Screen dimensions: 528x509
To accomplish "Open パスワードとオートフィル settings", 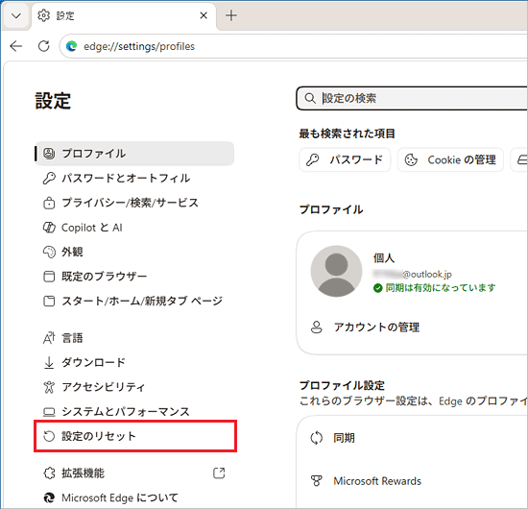I will pos(134,179).
